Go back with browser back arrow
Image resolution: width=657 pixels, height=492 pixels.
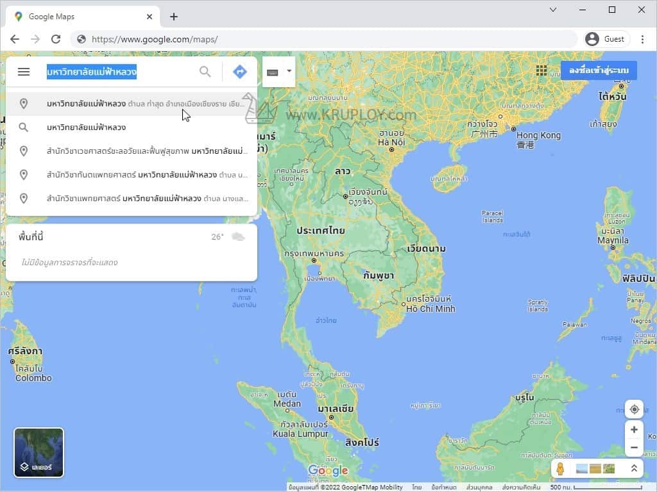(x=15, y=39)
